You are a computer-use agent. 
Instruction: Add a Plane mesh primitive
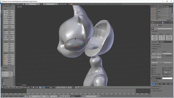click(9, 11)
